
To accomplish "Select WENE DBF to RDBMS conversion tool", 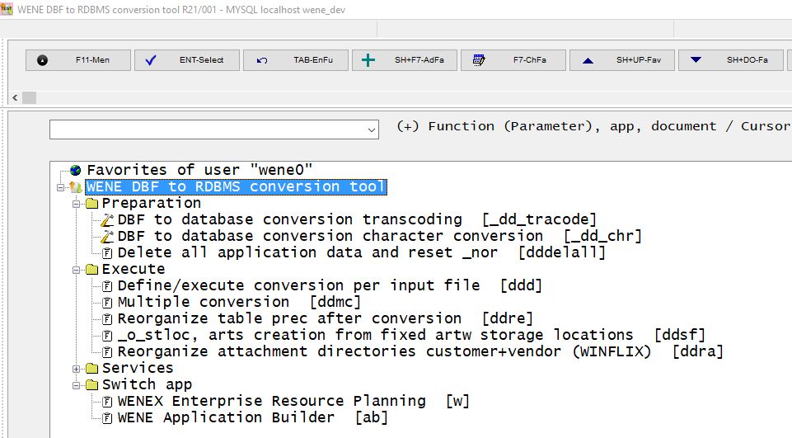I will [x=236, y=186].
